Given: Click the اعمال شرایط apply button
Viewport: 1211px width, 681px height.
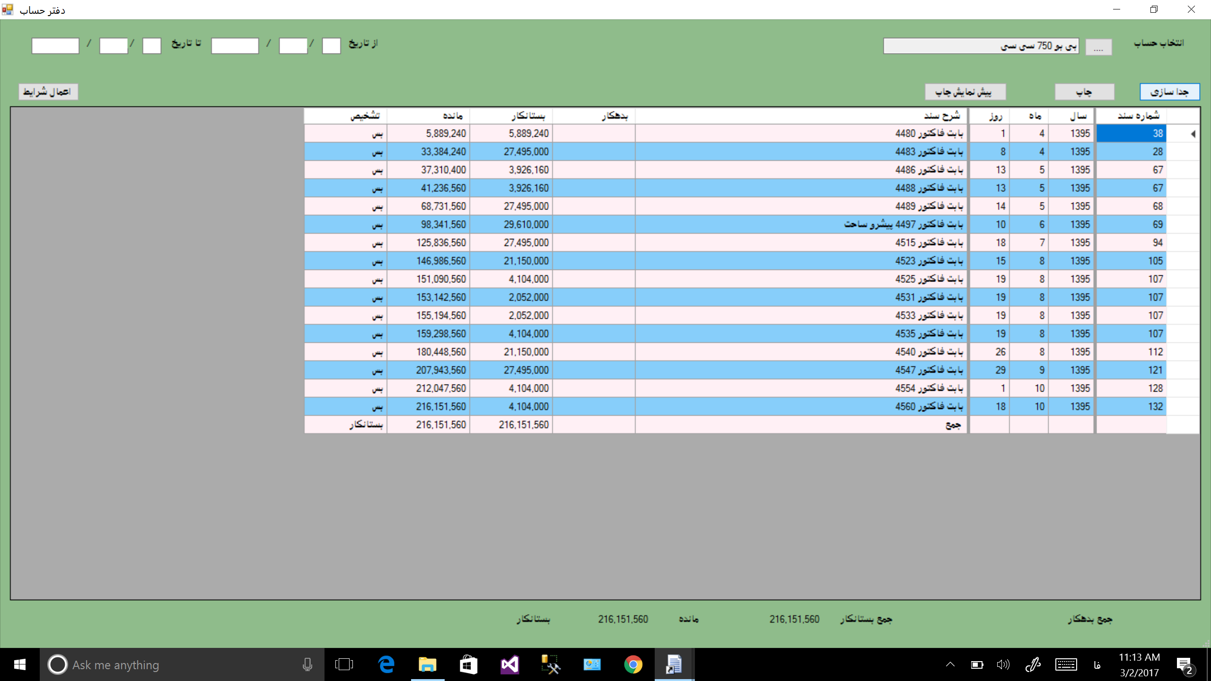Looking at the screenshot, I should click(48, 92).
